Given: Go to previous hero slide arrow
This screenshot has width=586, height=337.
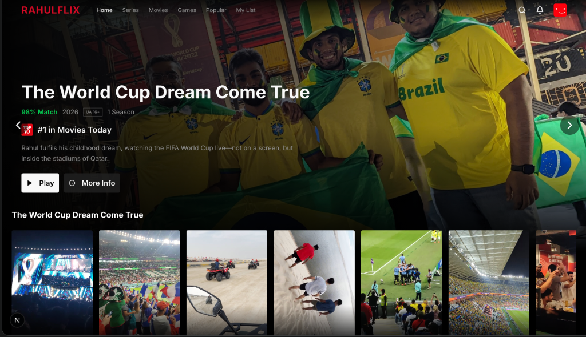Looking at the screenshot, I should tap(18, 126).
